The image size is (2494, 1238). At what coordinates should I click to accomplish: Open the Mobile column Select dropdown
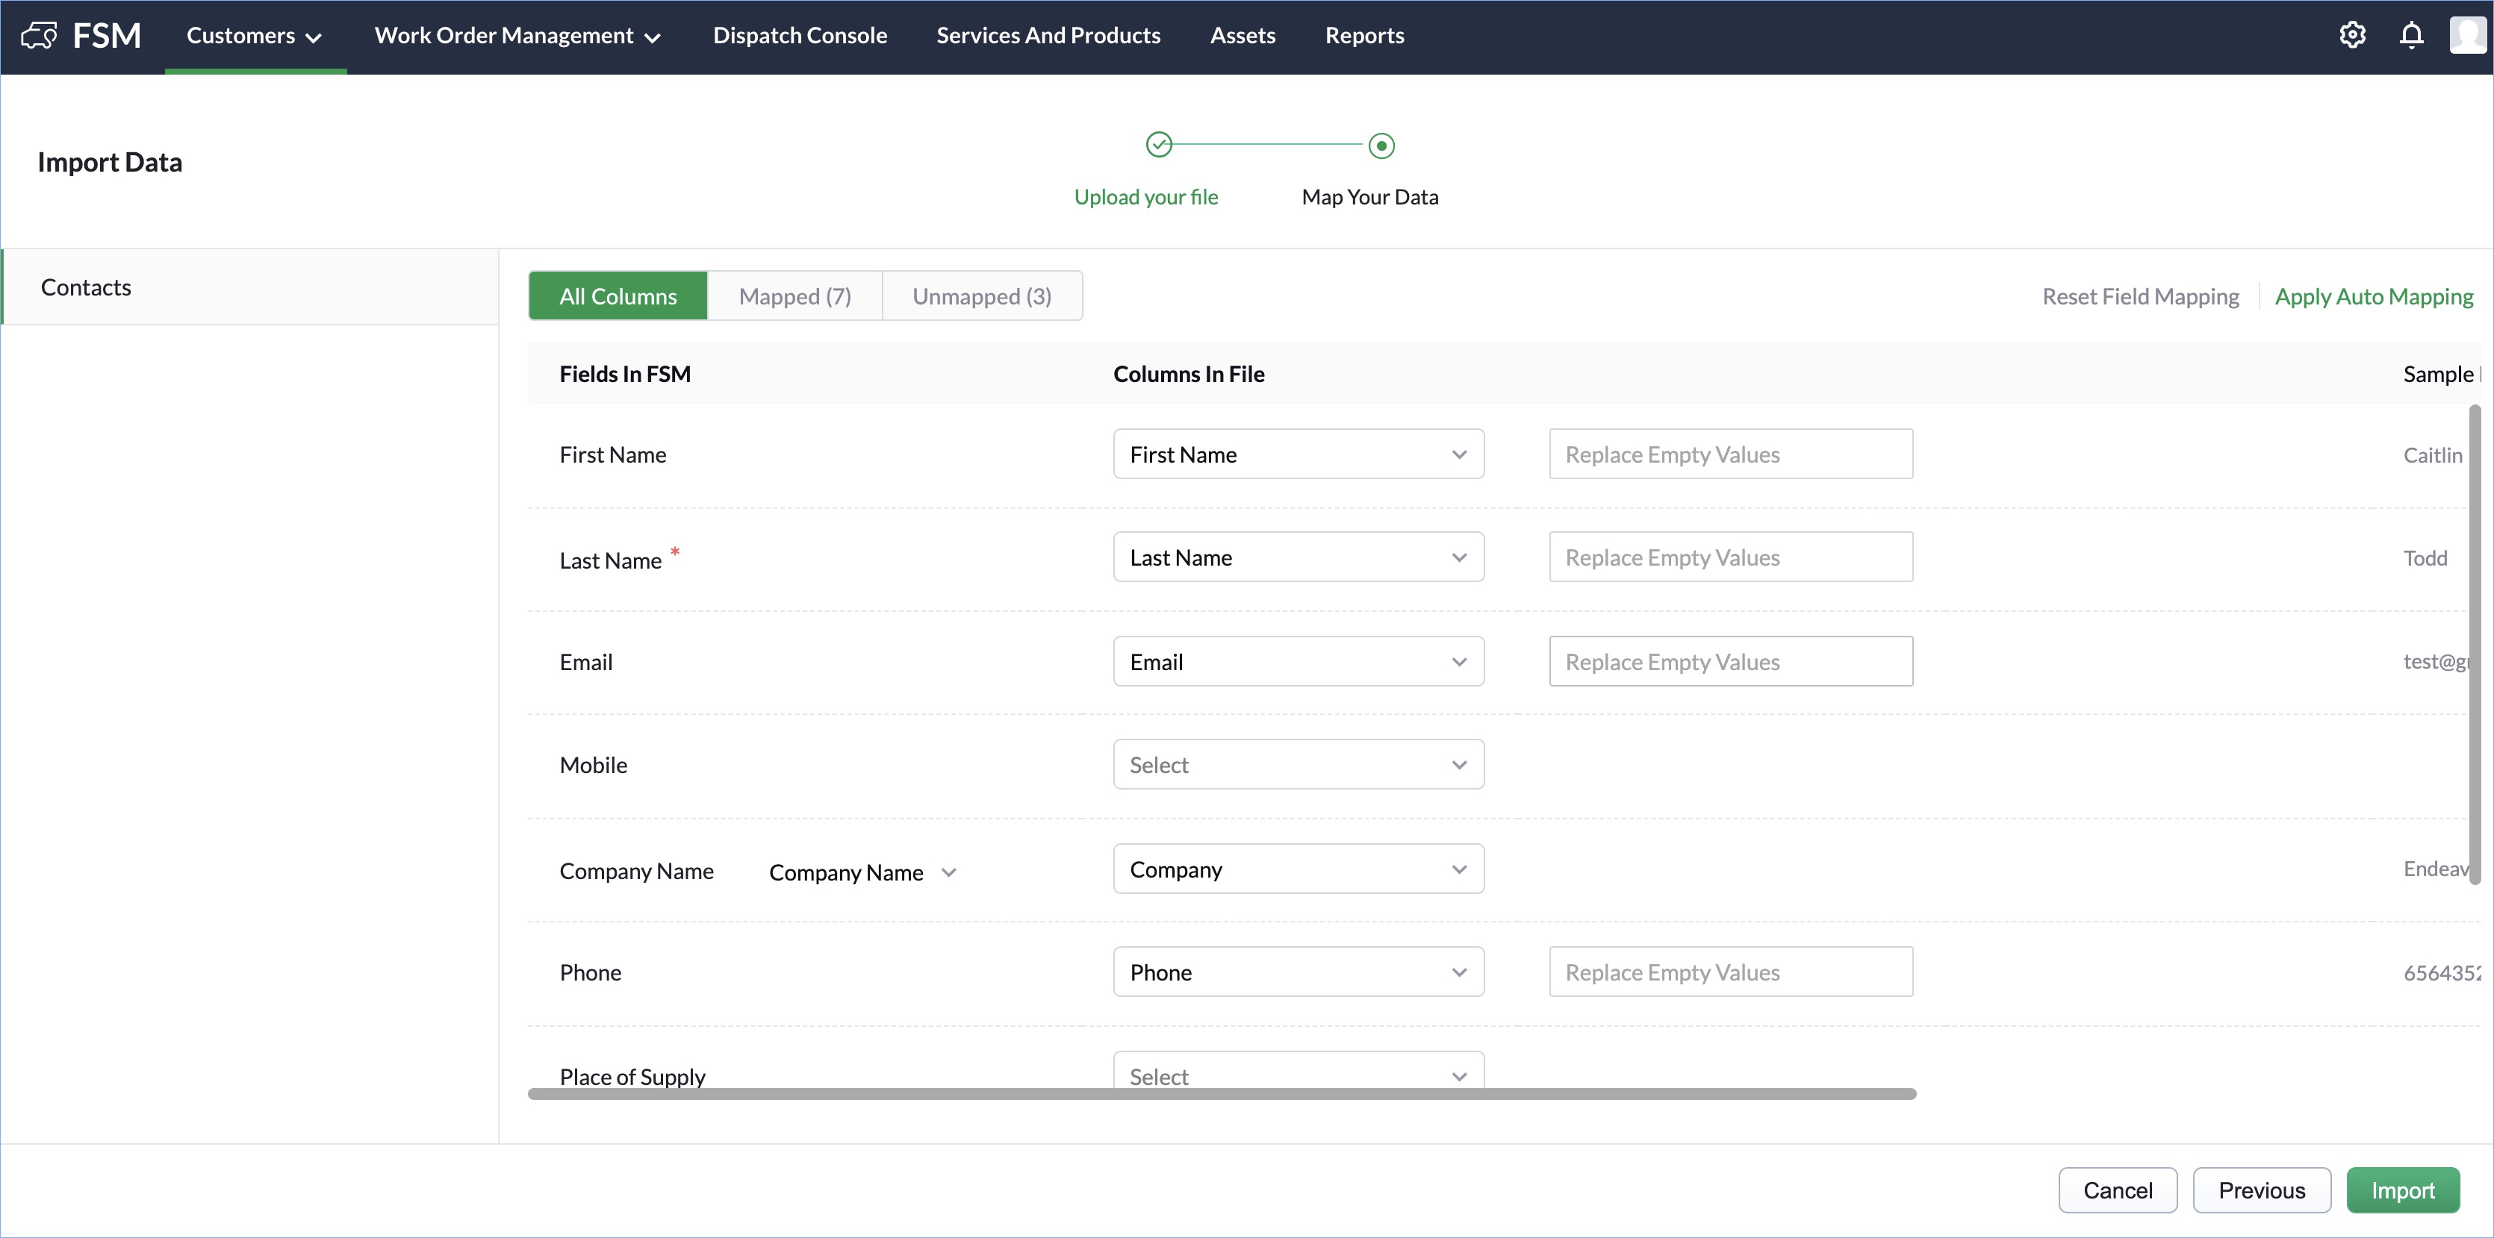click(x=1297, y=765)
